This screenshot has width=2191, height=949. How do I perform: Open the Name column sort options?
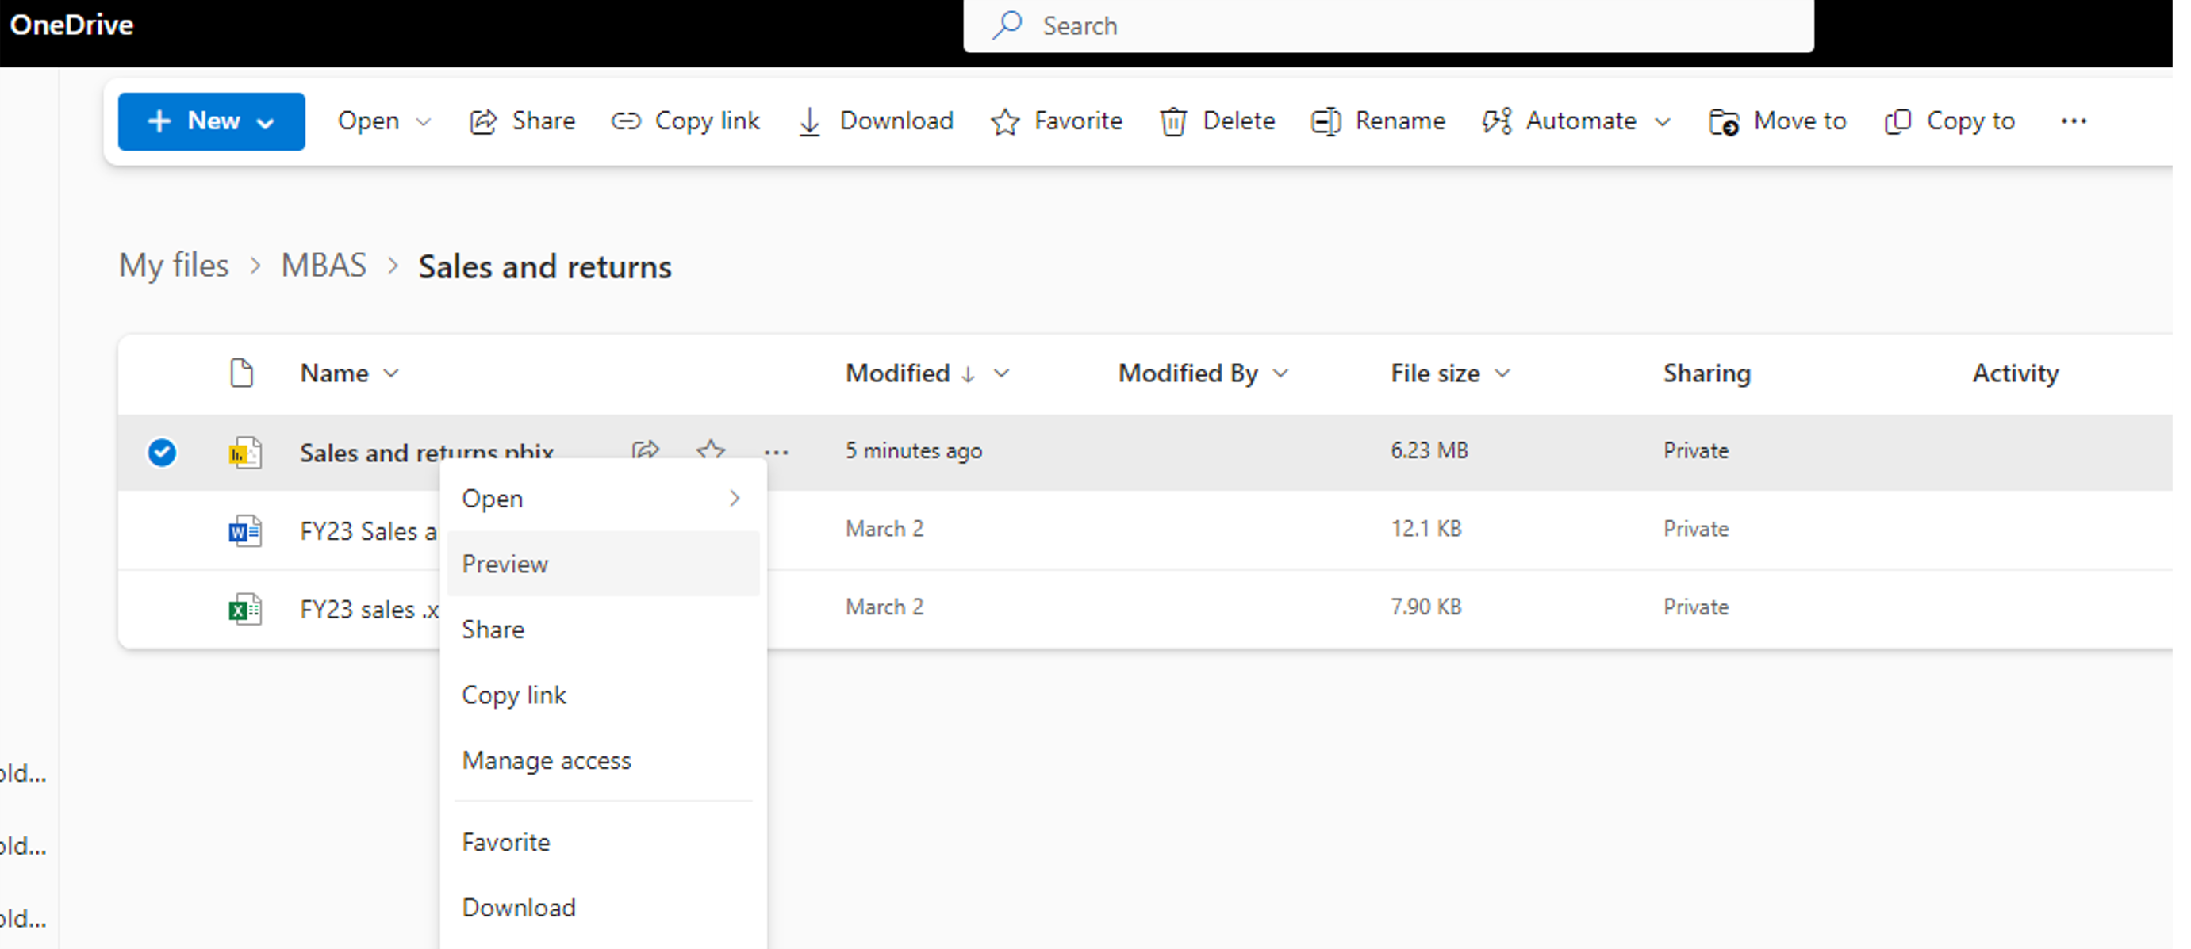(350, 373)
